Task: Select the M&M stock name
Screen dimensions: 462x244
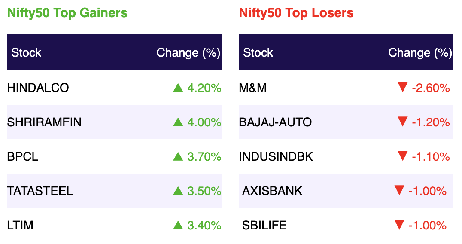Action: (x=253, y=88)
